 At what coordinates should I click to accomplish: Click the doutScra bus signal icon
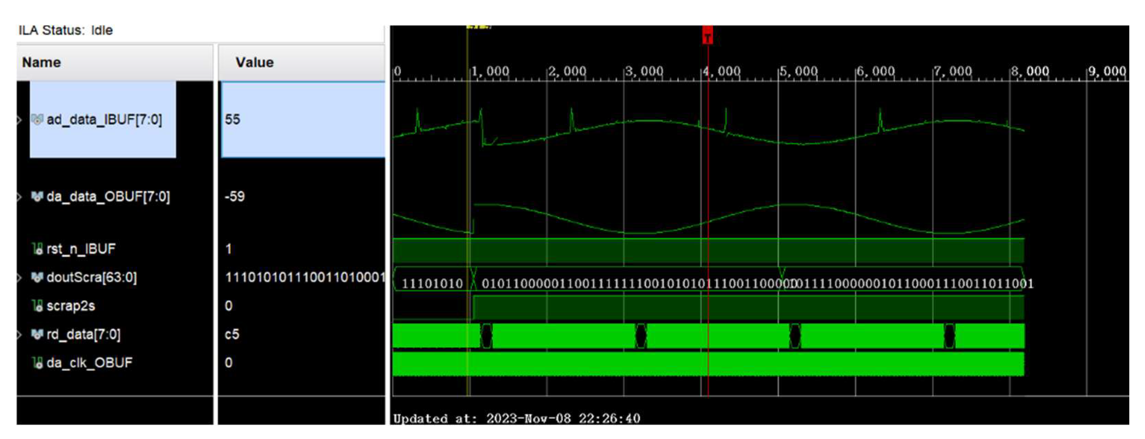37,277
